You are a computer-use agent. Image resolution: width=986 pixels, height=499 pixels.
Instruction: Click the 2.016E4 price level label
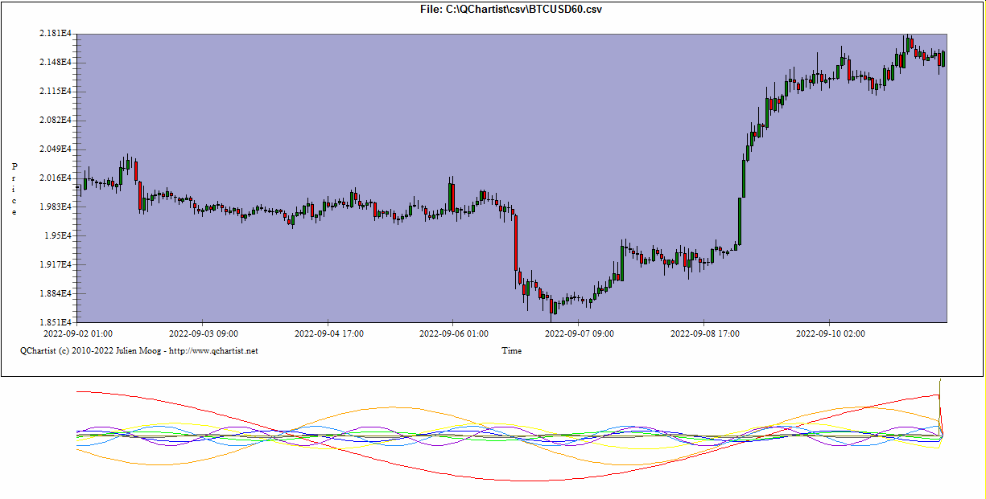56,178
